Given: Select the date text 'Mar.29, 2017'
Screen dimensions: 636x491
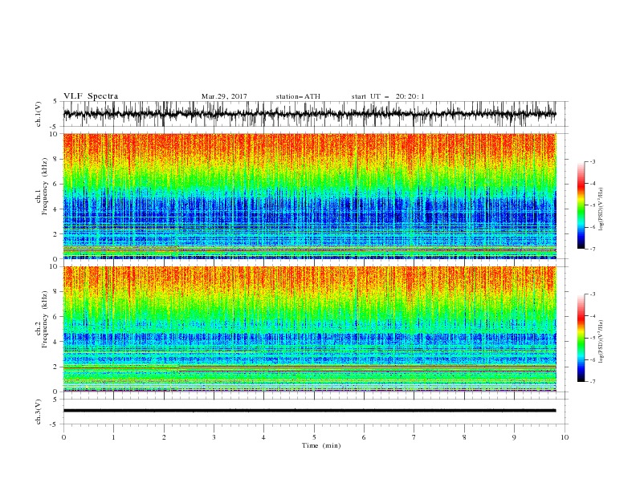Looking at the screenshot, I should tap(224, 96).
